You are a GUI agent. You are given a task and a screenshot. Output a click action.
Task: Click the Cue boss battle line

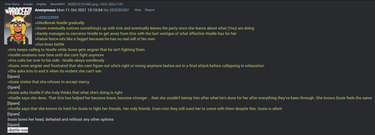point(49,44)
